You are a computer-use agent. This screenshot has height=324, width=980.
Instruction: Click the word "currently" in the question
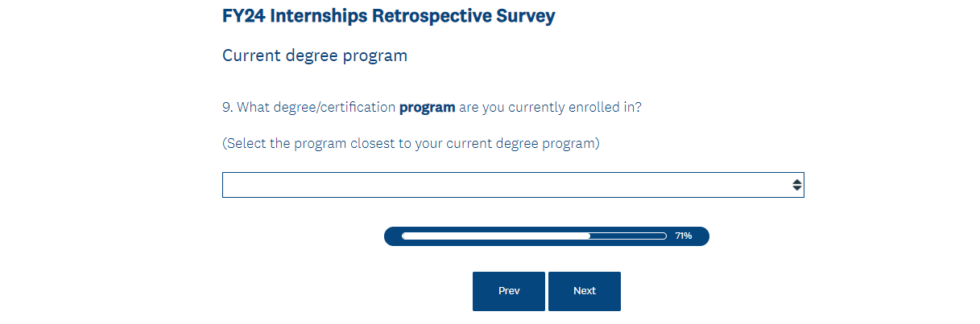[x=536, y=107]
